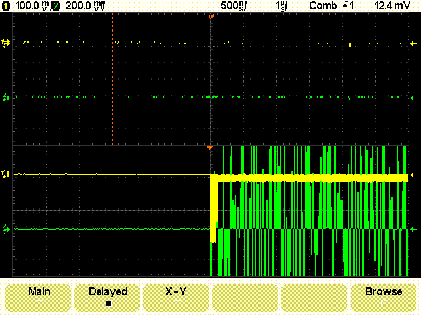Click channel 2 ground marker in upper window
The height and width of the screenshot is (315, 421).
point(6,98)
